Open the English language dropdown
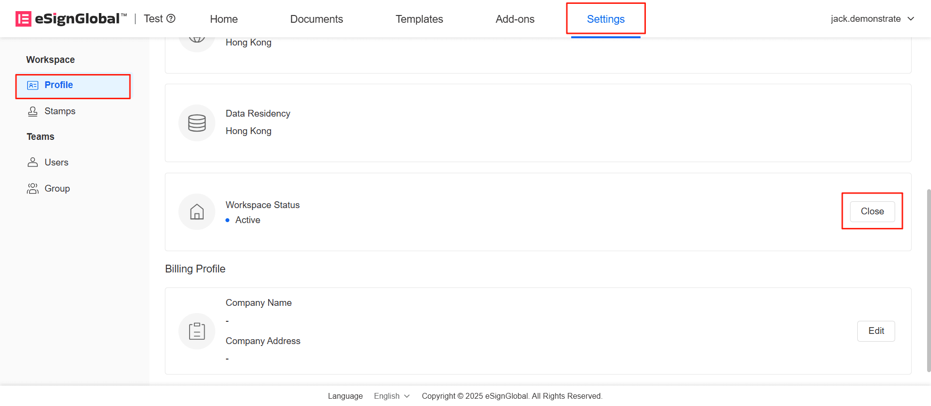Screen dimensions: 931x406 click(x=391, y=396)
